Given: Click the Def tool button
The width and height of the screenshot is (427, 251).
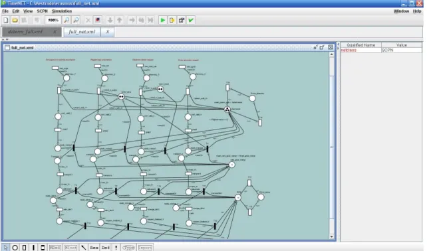Looking at the screenshot, I should 105,248.
